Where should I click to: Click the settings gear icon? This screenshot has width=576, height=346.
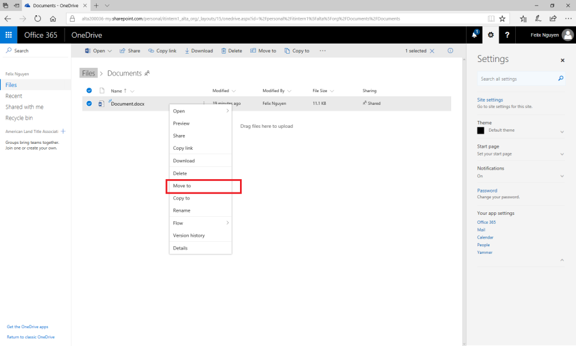pos(490,35)
